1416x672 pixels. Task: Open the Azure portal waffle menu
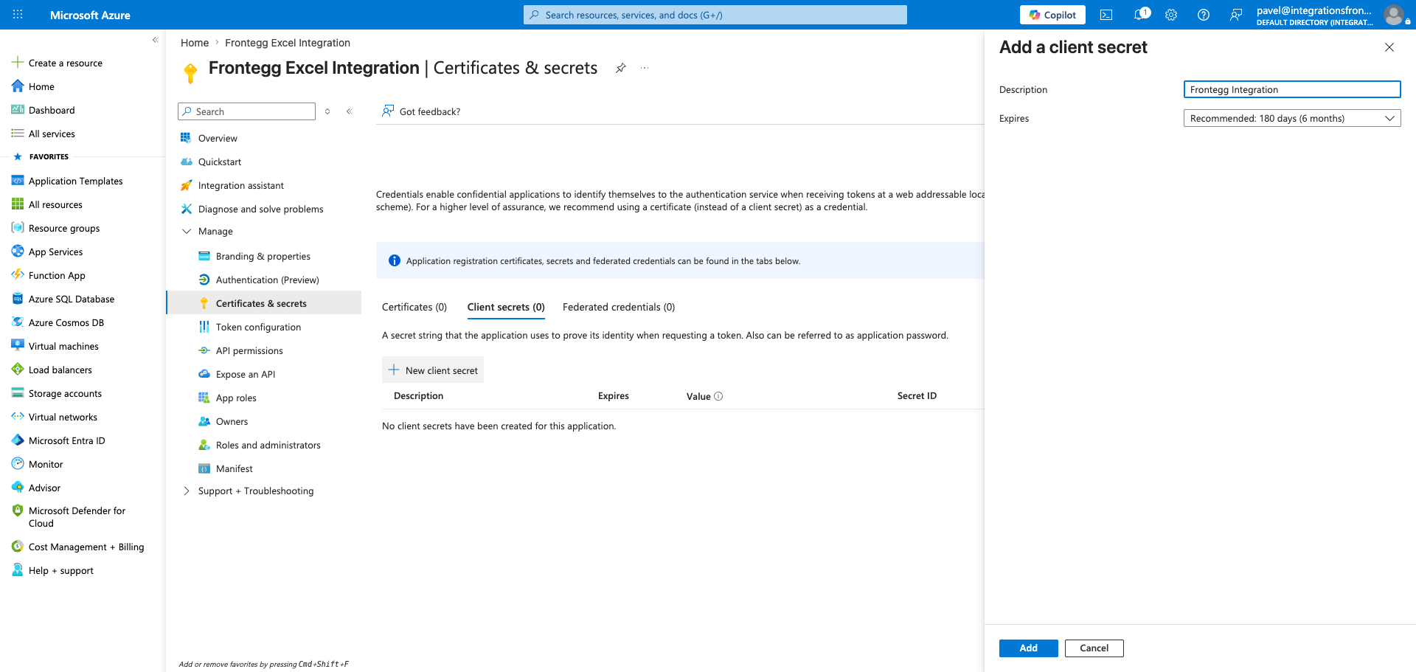click(x=18, y=15)
